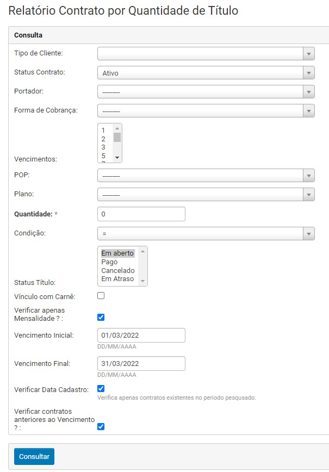This screenshot has height=472, width=329.
Task: Click the Quantidade input field
Action: click(141, 214)
